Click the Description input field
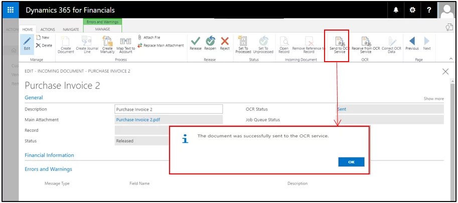Viewport: 458px width, 203px height. coord(169,109)
